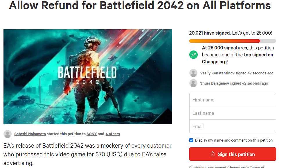The height and width of the screenshot is (168, 286).
Task: Focus the First name field
Action: click(x=233, y=100)
